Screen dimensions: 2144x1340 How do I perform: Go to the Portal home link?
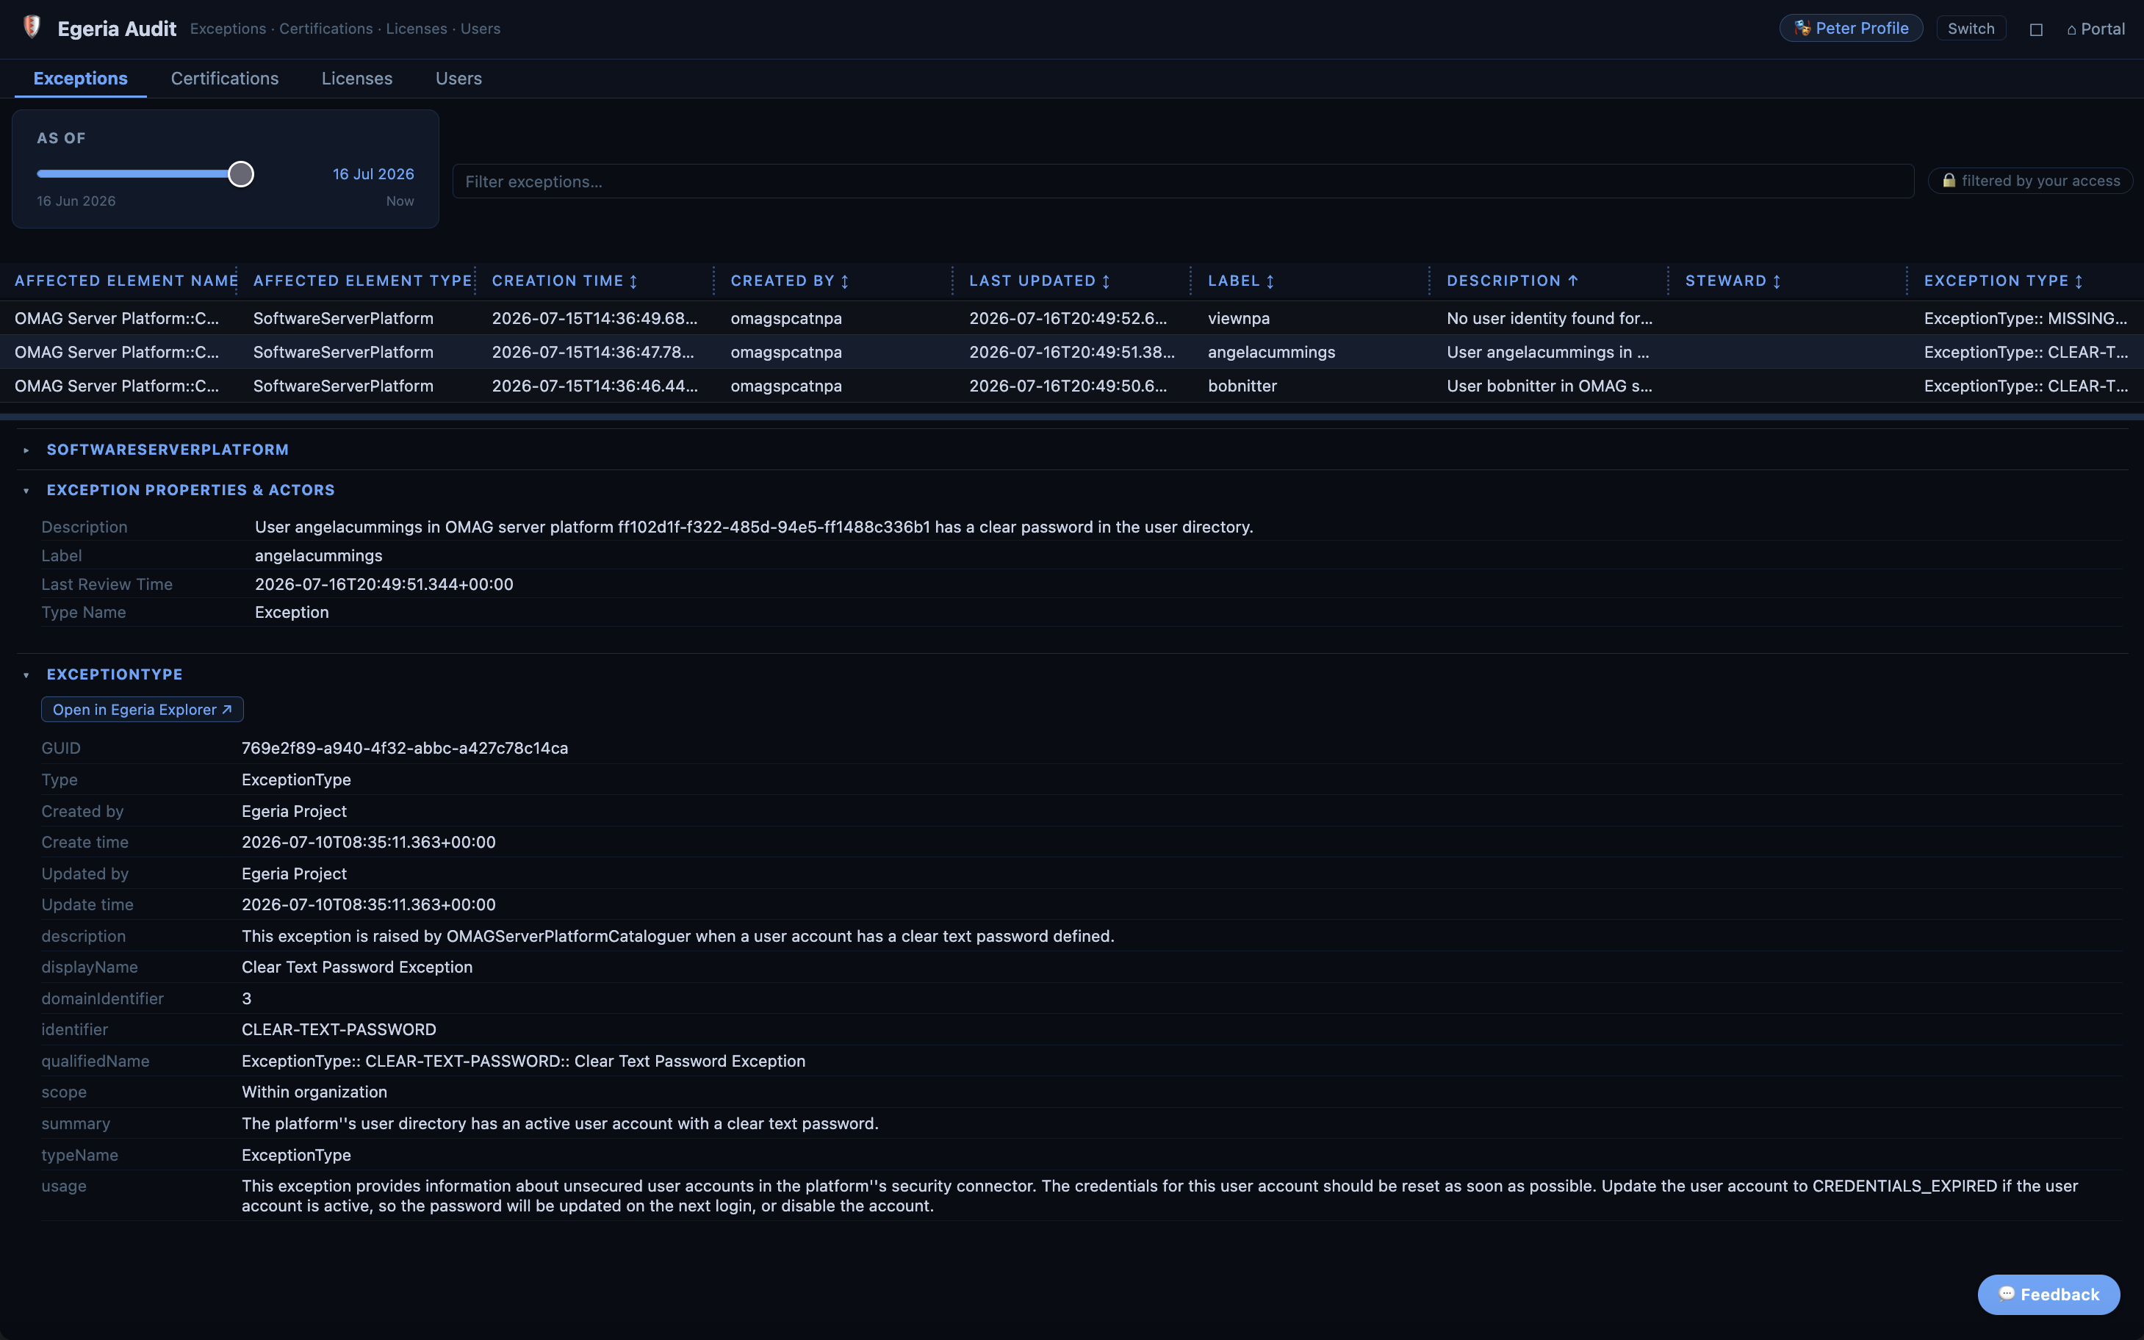(2096, 29)
